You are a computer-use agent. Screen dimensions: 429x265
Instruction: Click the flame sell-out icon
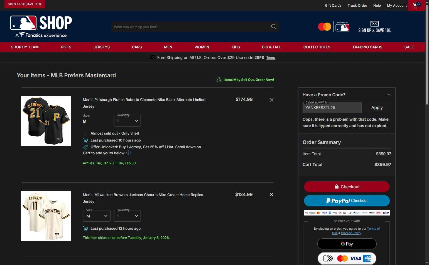pyautogui.click(x=219, y=80)
